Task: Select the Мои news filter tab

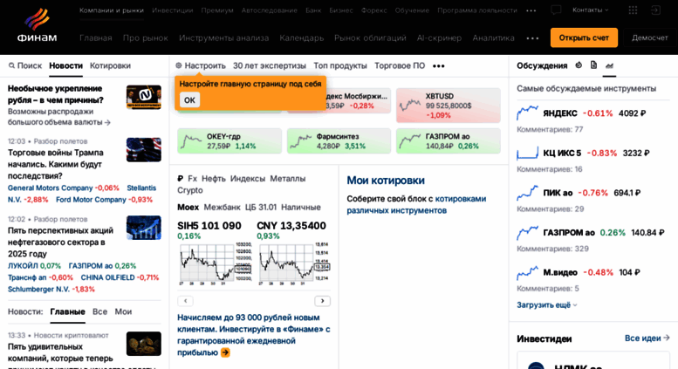Action: coord(123,311)
